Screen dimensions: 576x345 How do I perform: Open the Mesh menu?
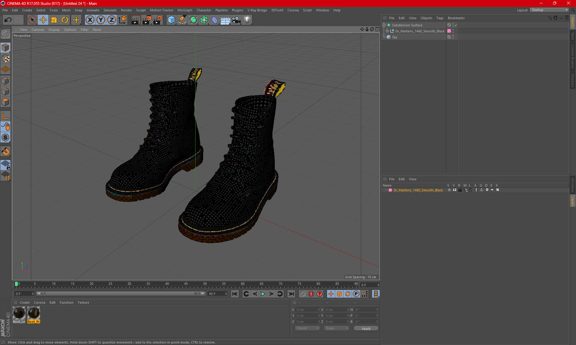[x=66, y=10]
